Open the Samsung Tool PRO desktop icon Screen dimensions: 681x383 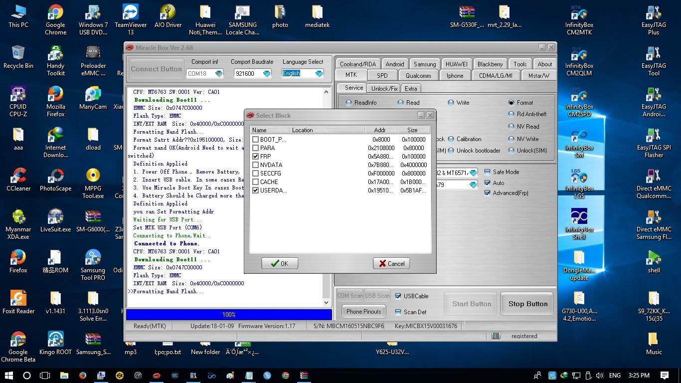pyautogui.click(x=93, y=266)
